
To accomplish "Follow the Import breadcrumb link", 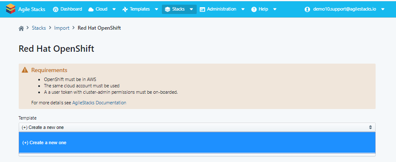I will pyautogui.click(x=62, y=28).
